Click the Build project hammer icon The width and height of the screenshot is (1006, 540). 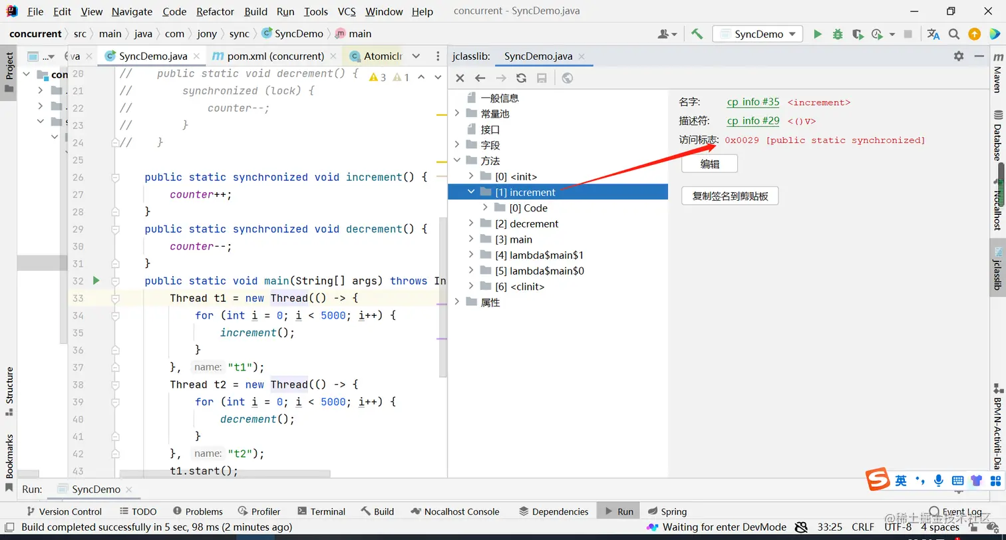coord(697,34)
